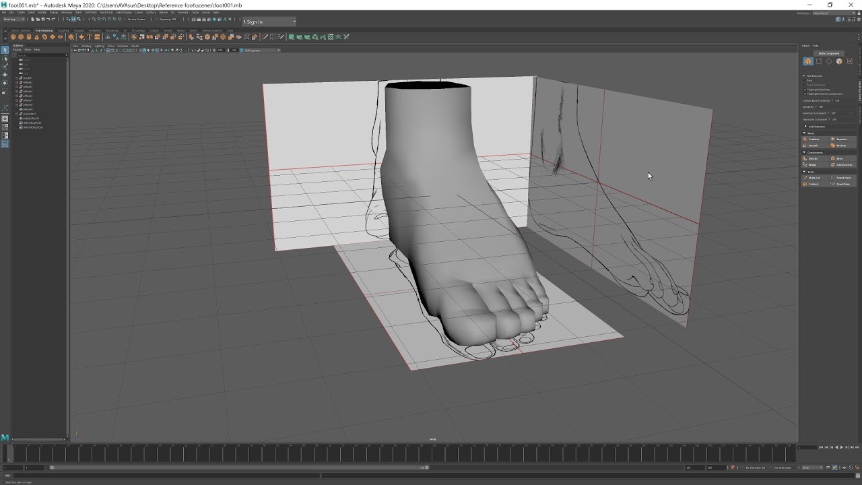The width and height of the screenshot is (862, 485).
Task: Activate the Paint selection tool
Action: point(5,67)
